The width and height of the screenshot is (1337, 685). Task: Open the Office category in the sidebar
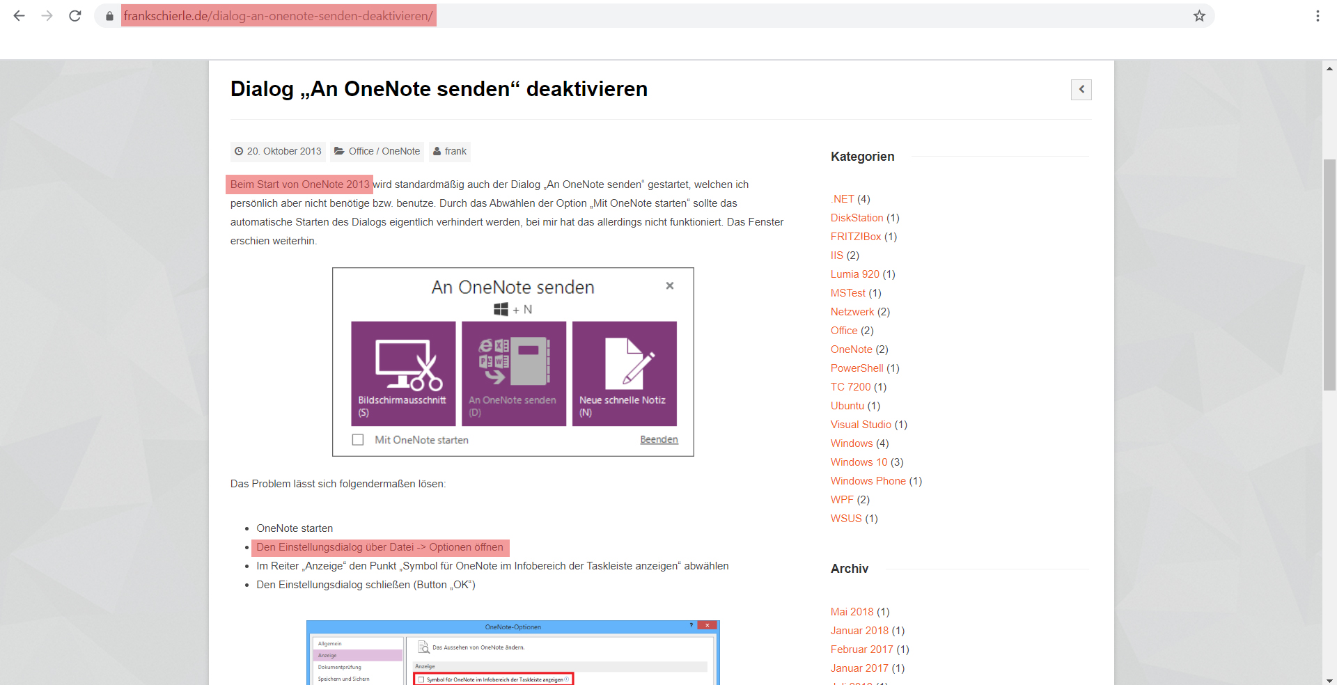844,331
